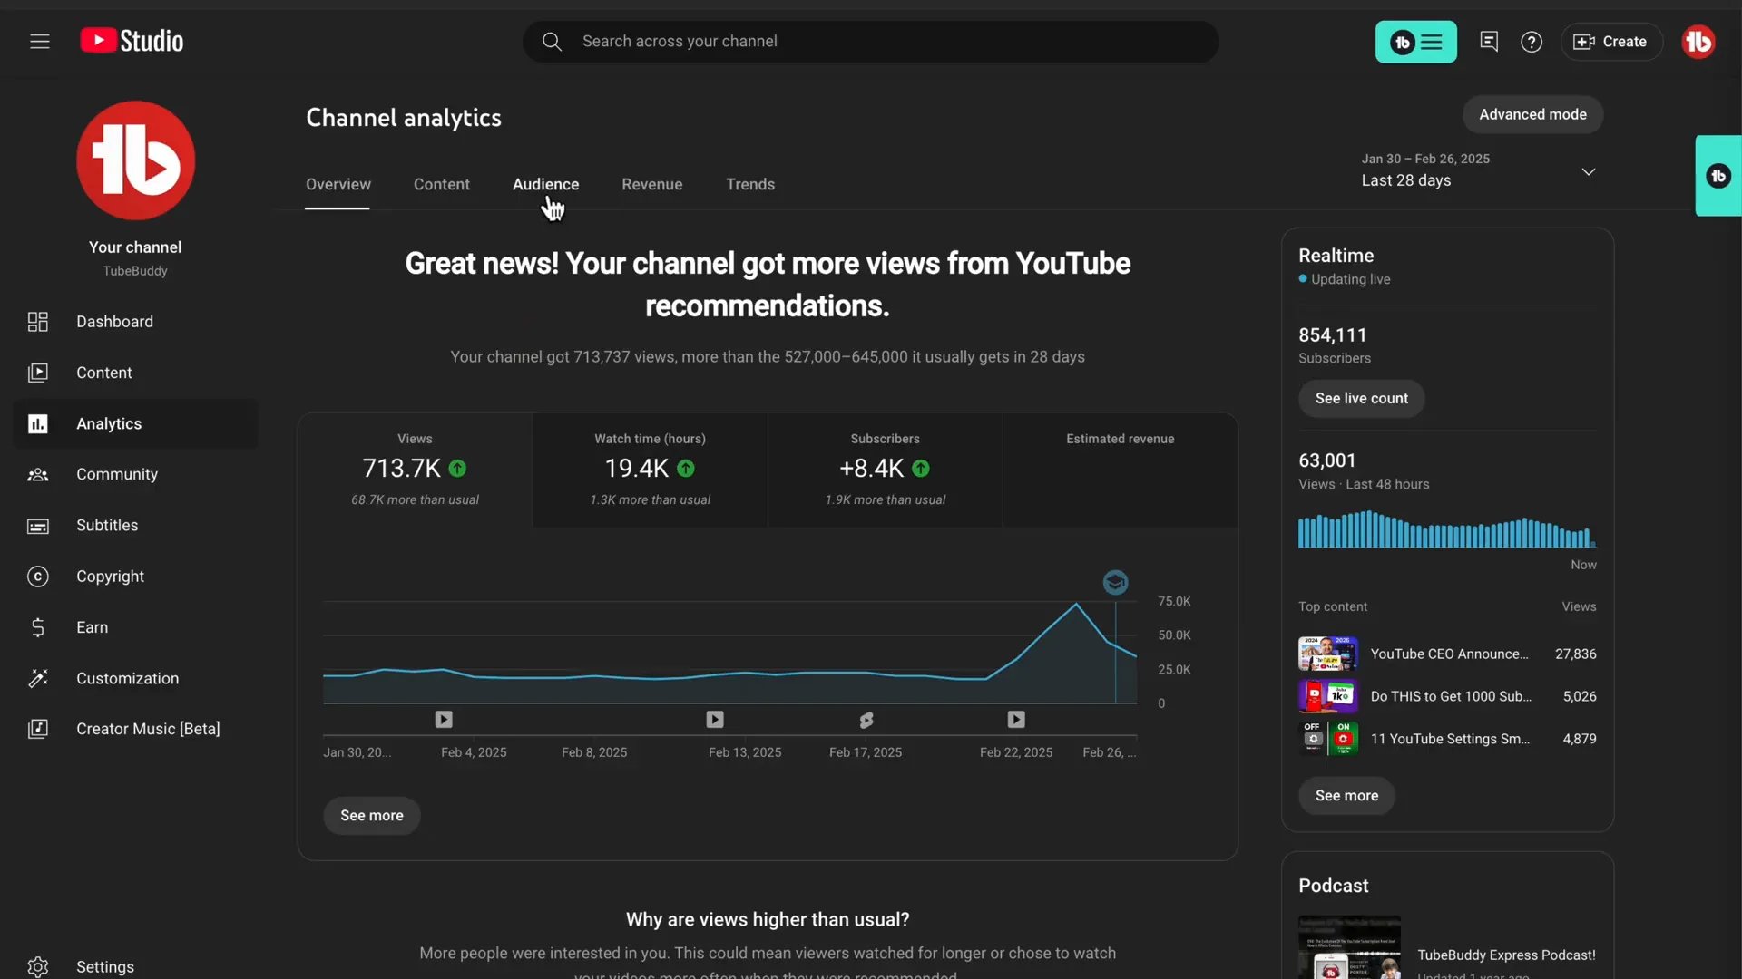Open Creator Music Beta
The height and width of the screenshot is (979, 1742).
click(147, 728)
